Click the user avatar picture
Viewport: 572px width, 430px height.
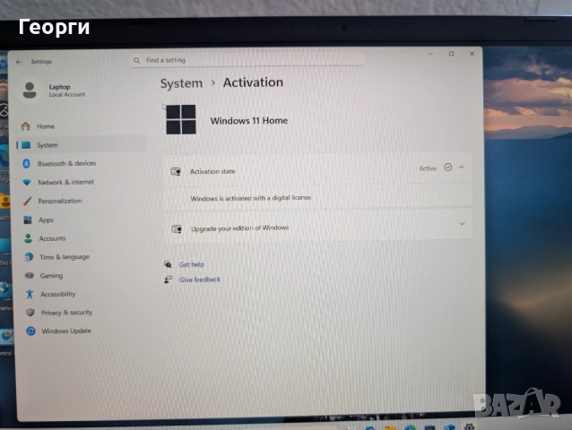30,90
